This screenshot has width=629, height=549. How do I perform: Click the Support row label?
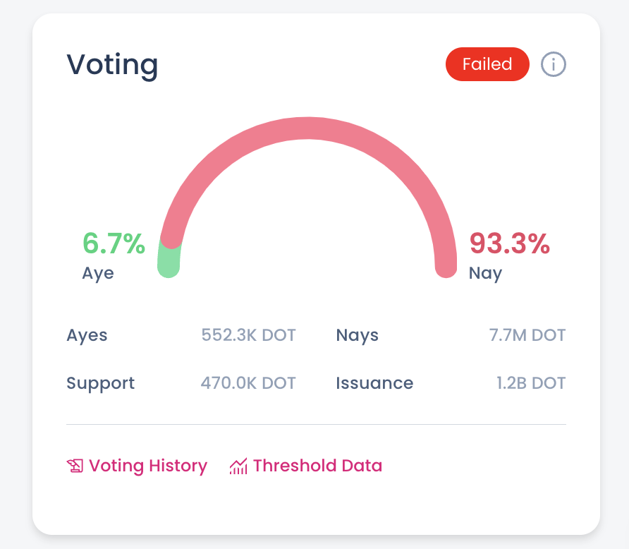click(100, 383)
